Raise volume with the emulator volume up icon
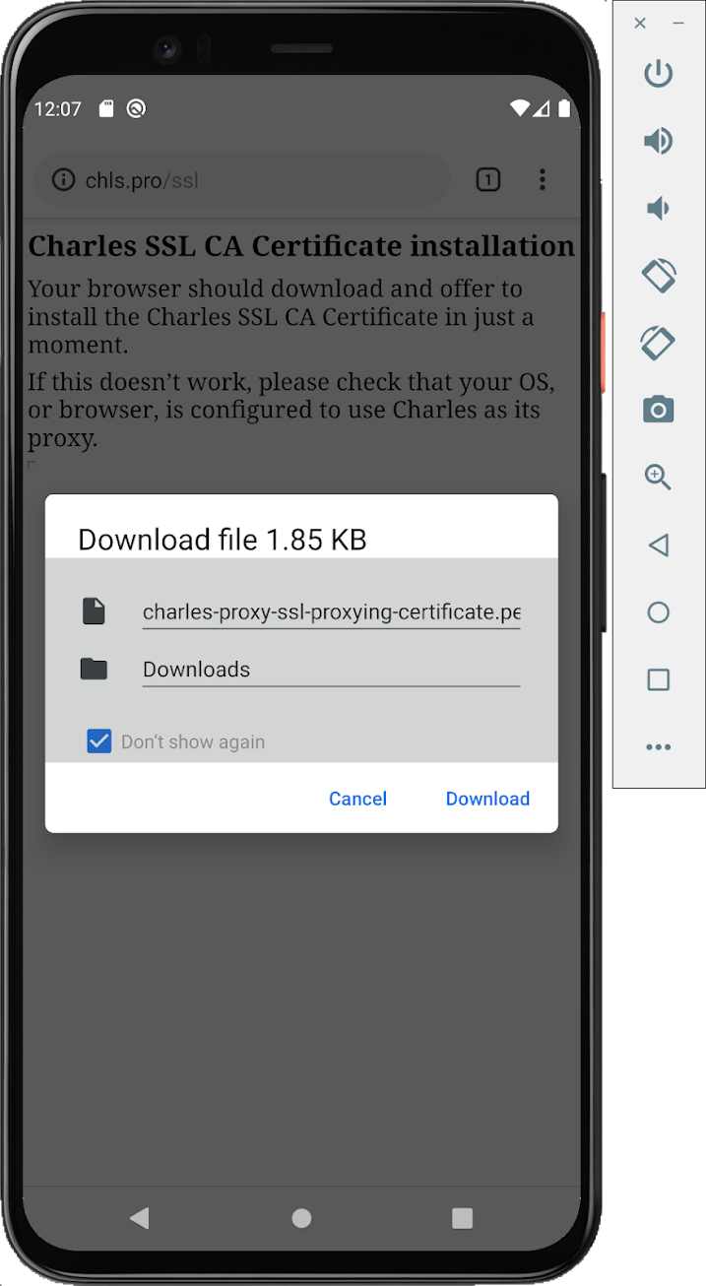Viewport: 706px width, 1286px height. [x=658, y=141]
